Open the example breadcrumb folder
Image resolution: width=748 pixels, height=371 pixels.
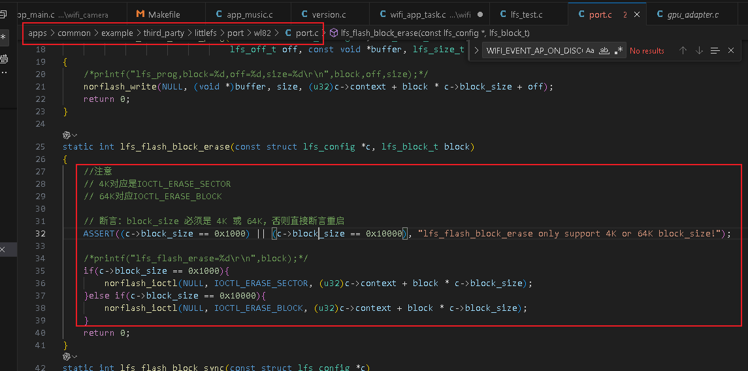pyautogui.click(x=117, y=33)
